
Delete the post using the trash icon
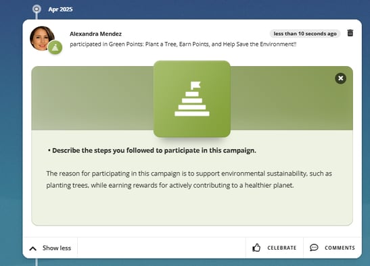(350, 33)
